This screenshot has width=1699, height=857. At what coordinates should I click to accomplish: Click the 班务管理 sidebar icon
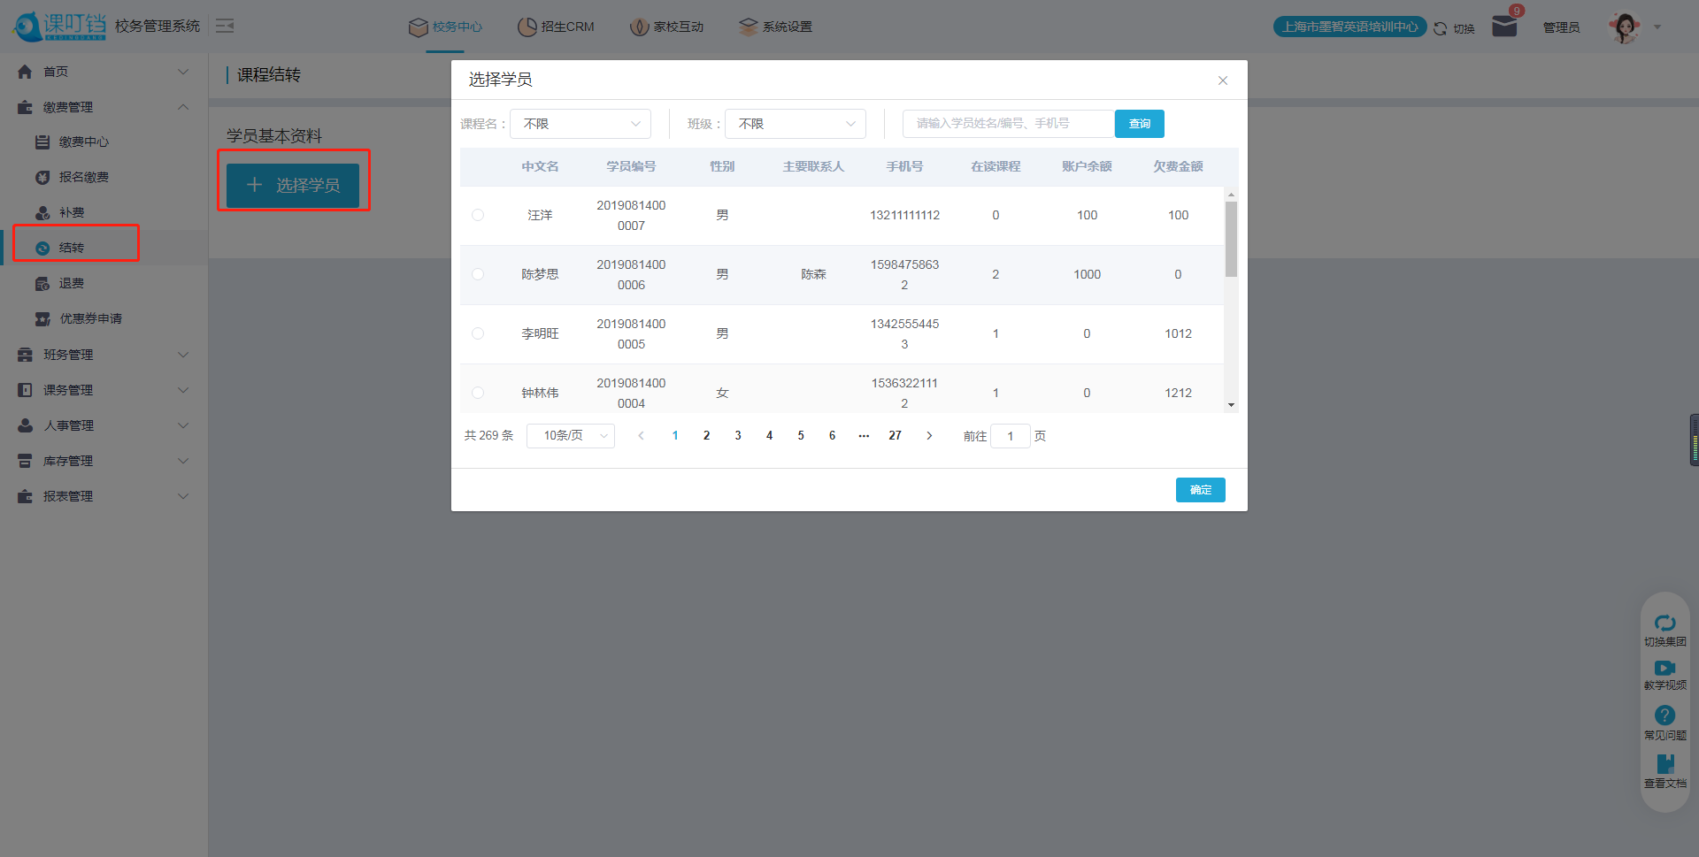[x=25, y=355]
